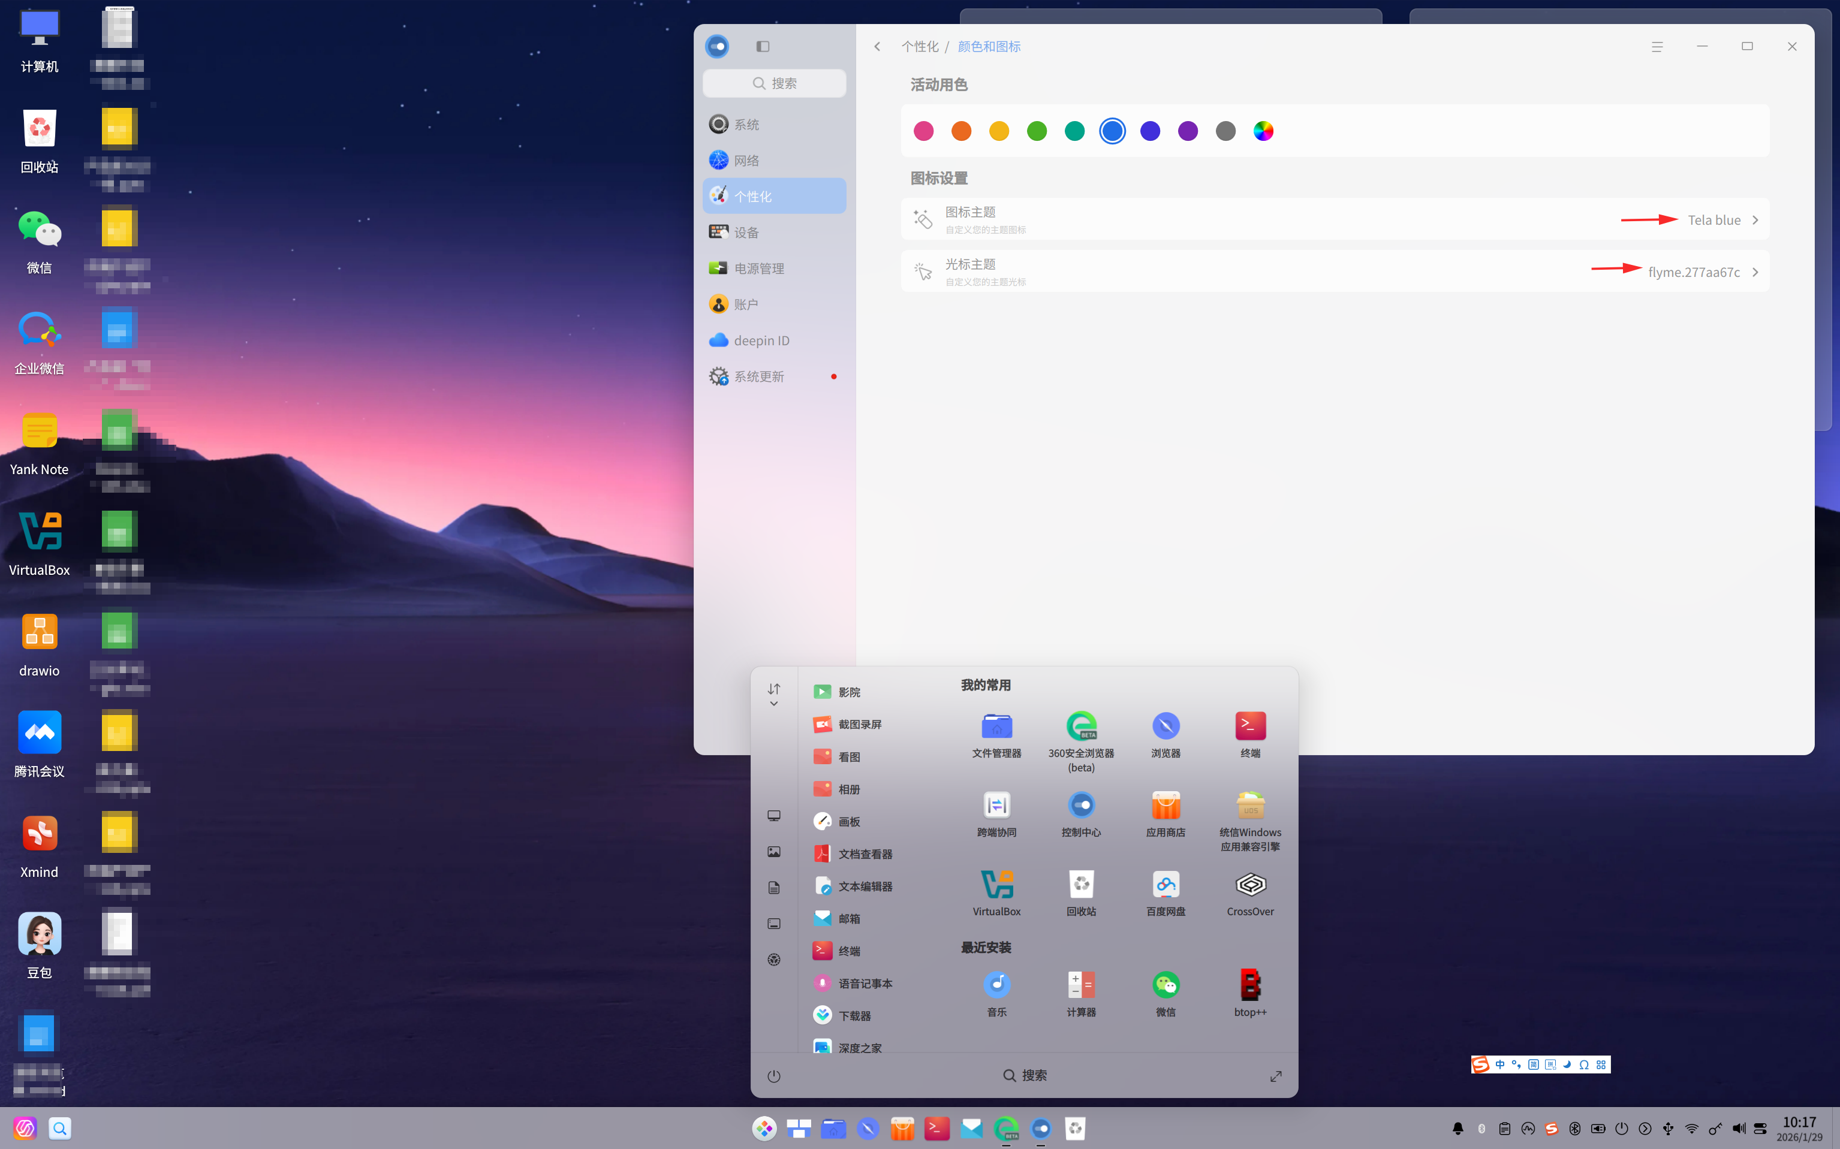The image size is (1840, 1149).
Task: Open the hamburger menu in the title bar
Action: pyautogui.click(x=1657, y=46)
